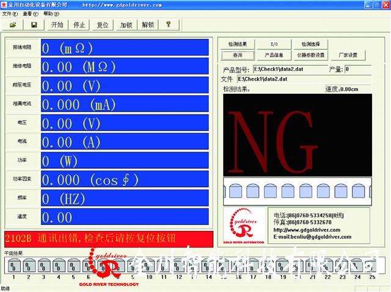The height and width of the screenshot is (292, 391).
Task: Open 仪器参数设置 instrument settings
Action: coord(311,55)
